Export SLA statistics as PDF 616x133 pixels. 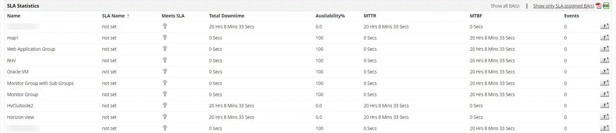tap(598, 6)
